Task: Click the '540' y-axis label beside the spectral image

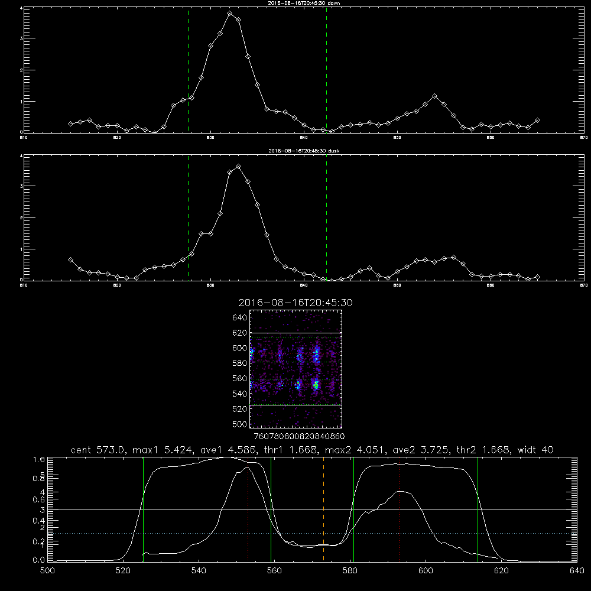Action: [x=240, y=394]
